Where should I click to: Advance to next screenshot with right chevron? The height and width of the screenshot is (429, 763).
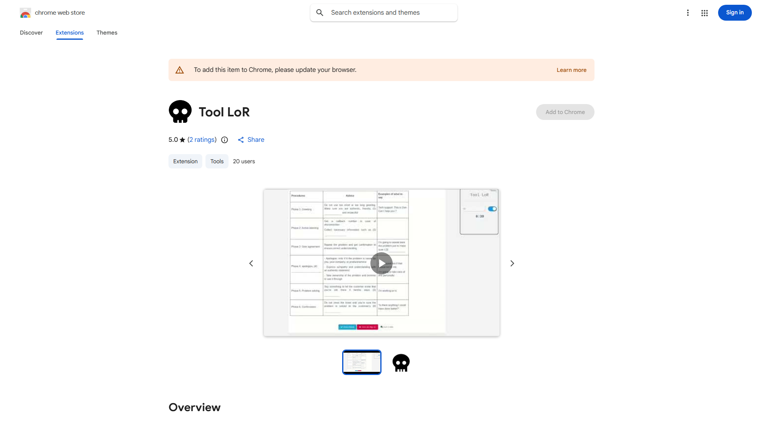coord(512,263)
